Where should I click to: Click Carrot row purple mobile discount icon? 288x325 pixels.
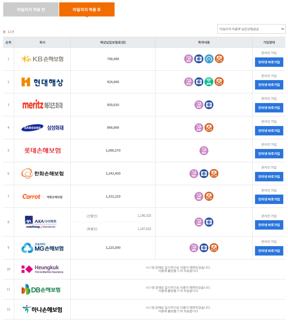(x=199, y=196)
